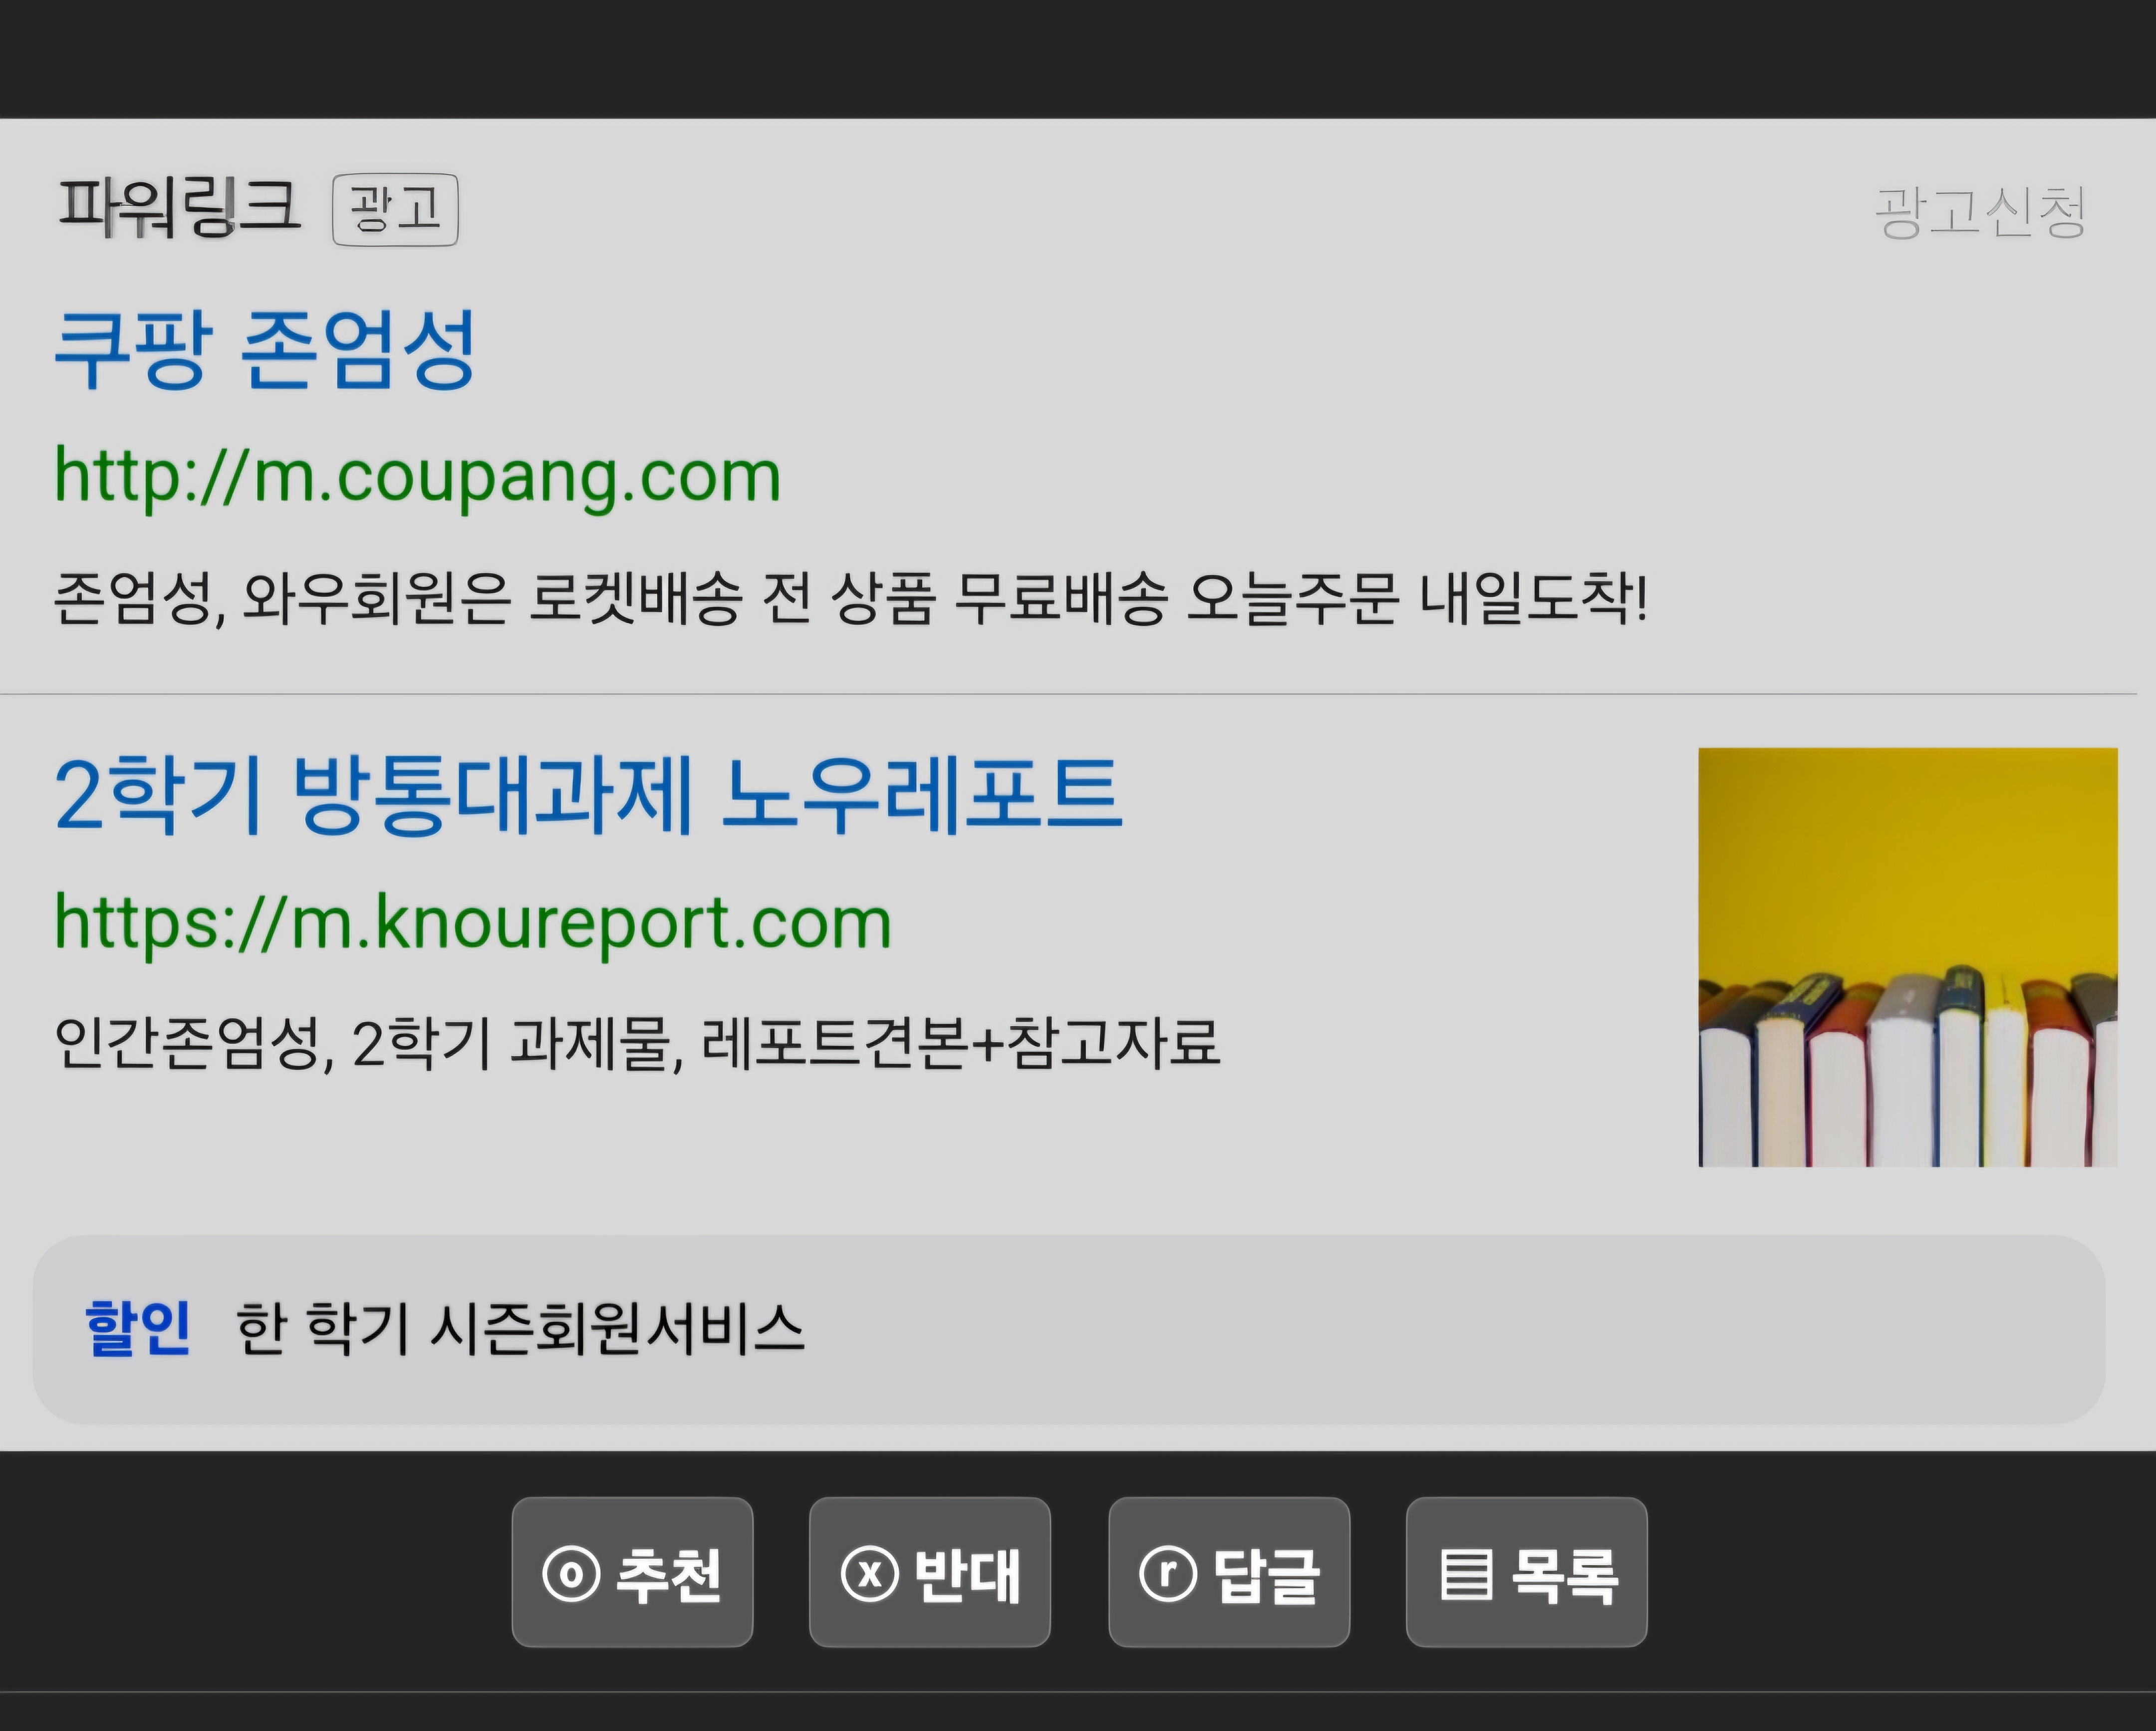Image resolution: width=2156 pixels, height=1731 pixels.
Task: Open the books thumbnail image
Action: pos(1908,957)
